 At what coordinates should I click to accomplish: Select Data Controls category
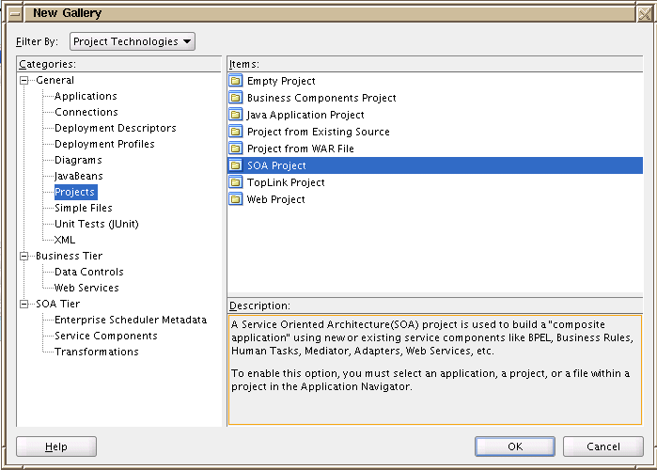(x=89, y=272)
